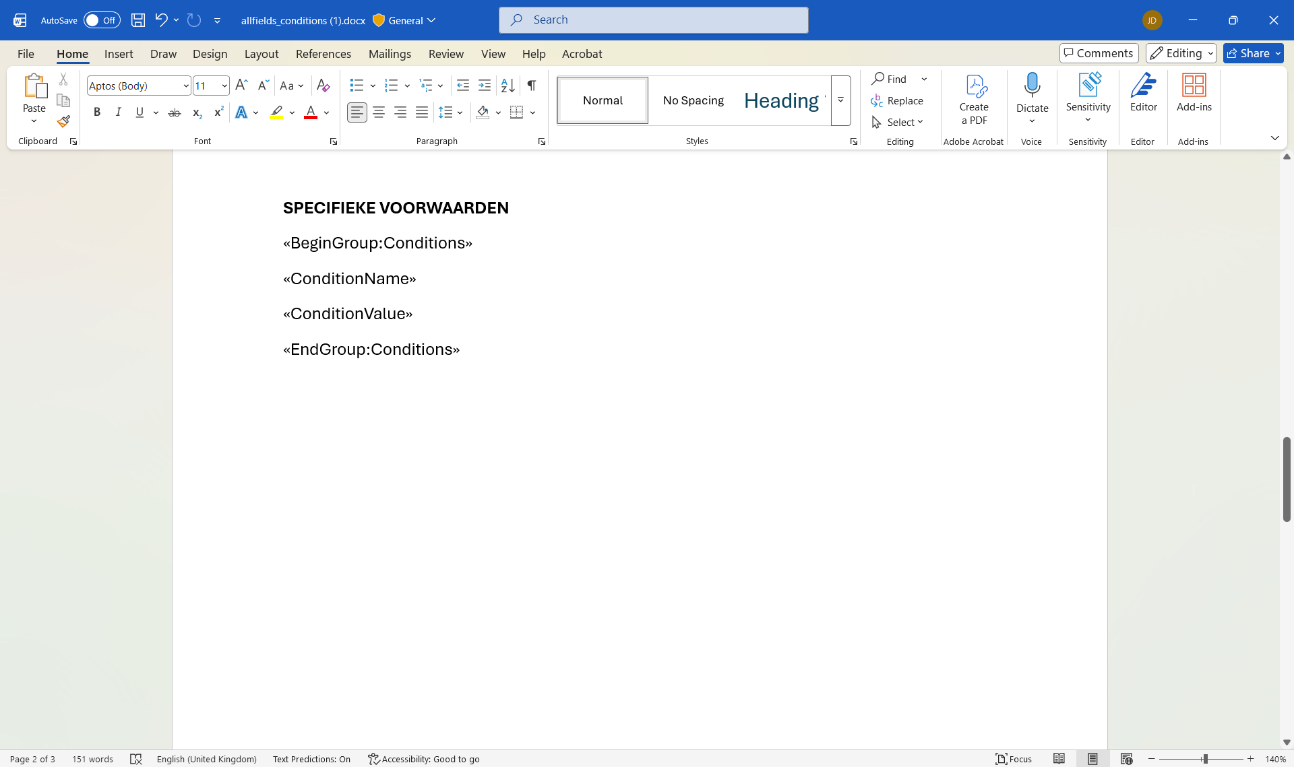Image resolution: width=1294 pixels, height=767 pixels.
Task: Expand the Styles gallery
Action: tap(840, 100)
